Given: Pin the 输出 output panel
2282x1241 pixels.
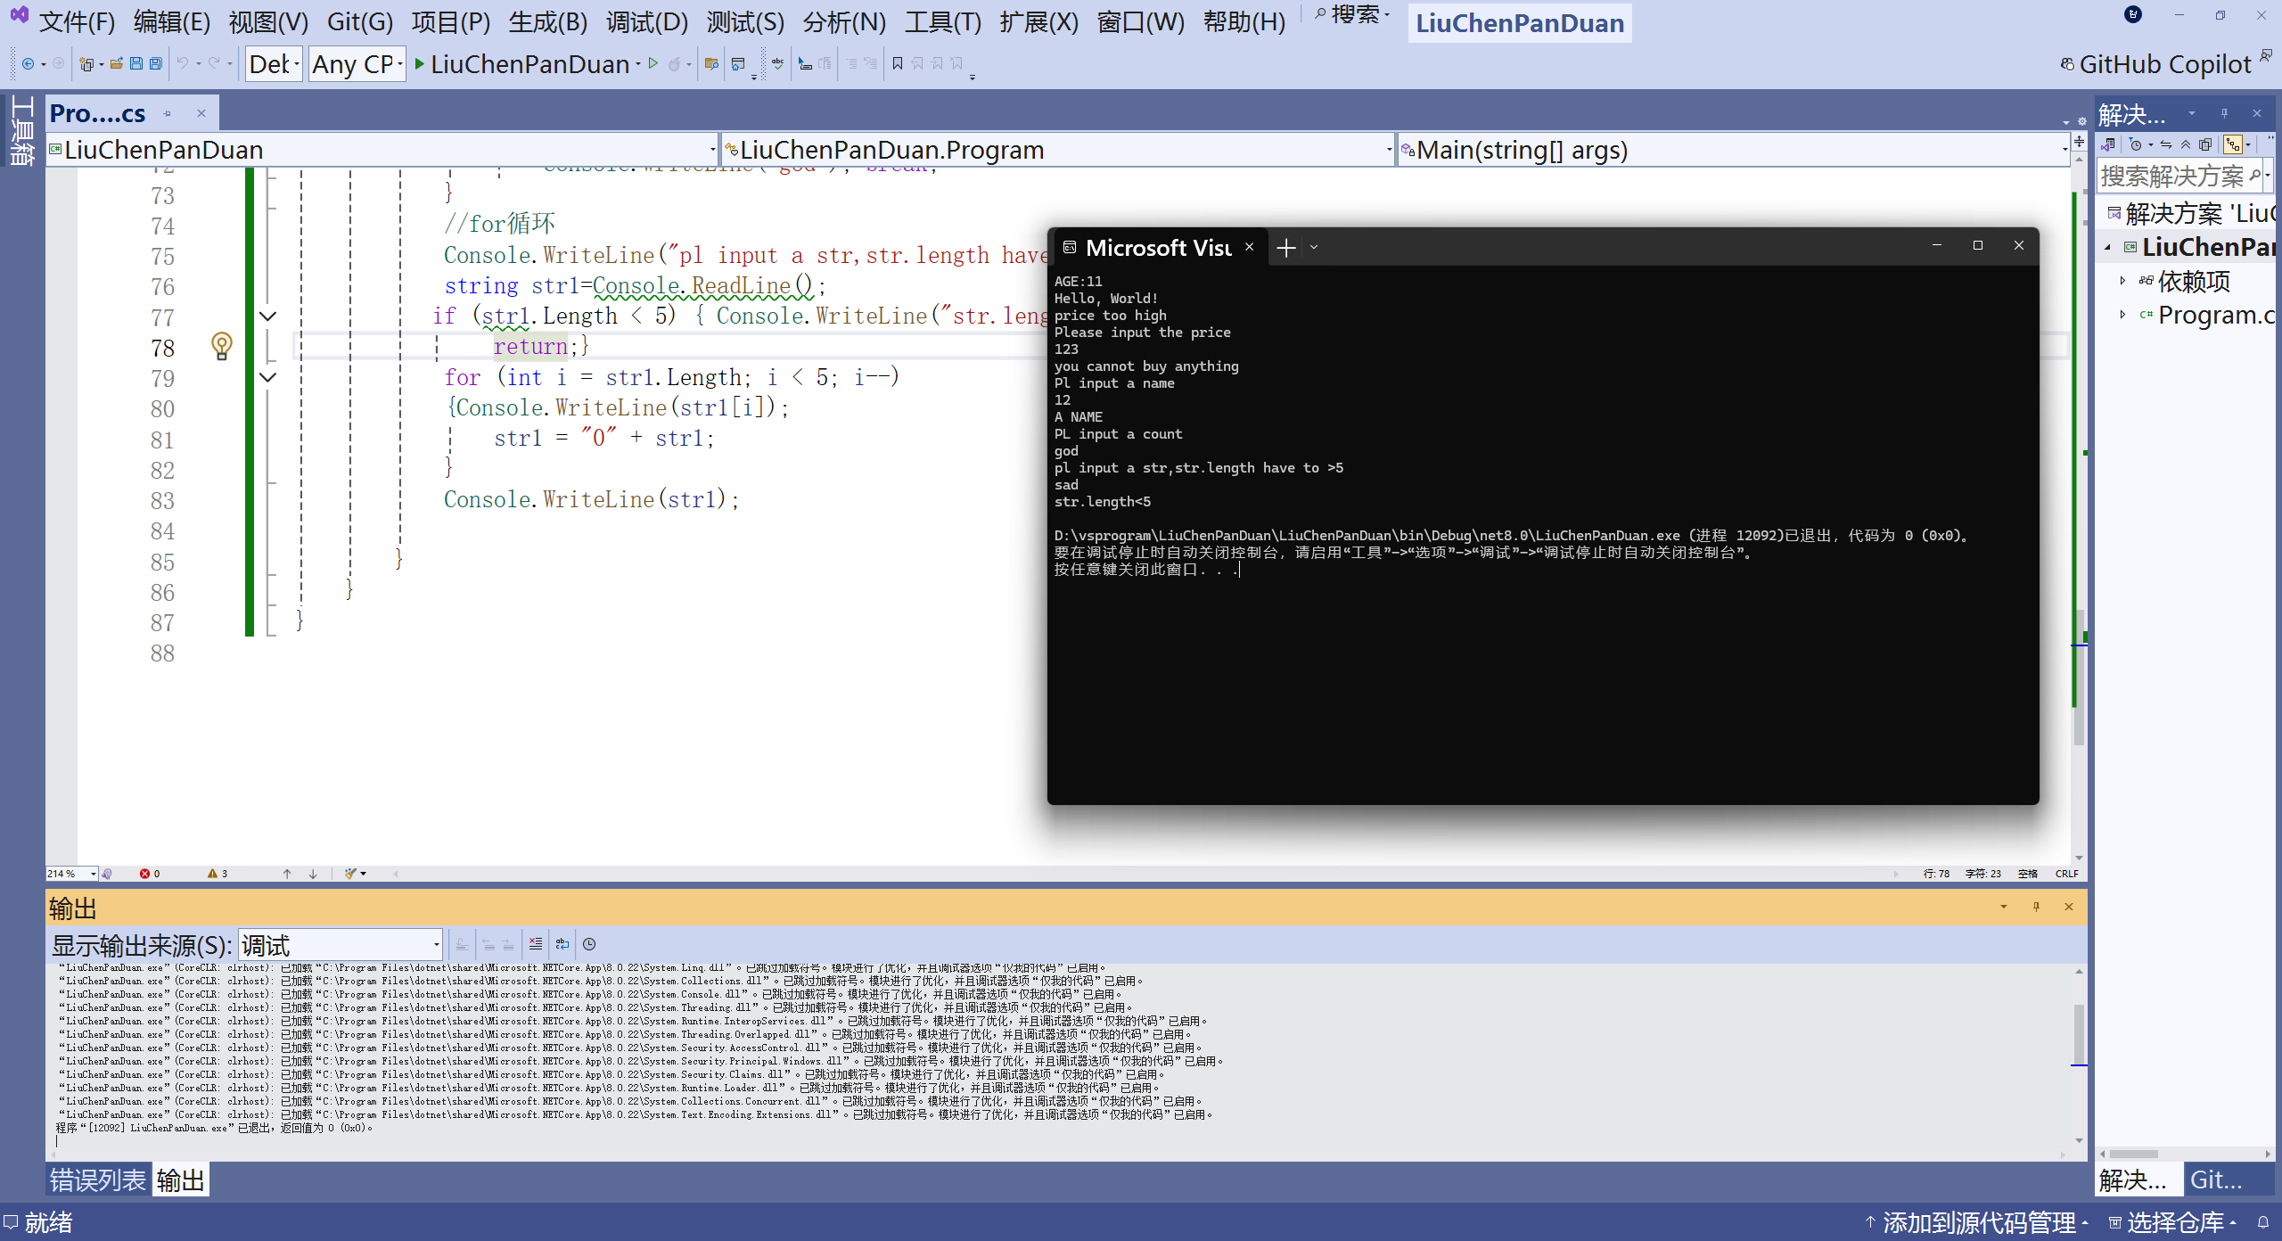Looking at the screenshot, I should click(x=2036, y=907).
